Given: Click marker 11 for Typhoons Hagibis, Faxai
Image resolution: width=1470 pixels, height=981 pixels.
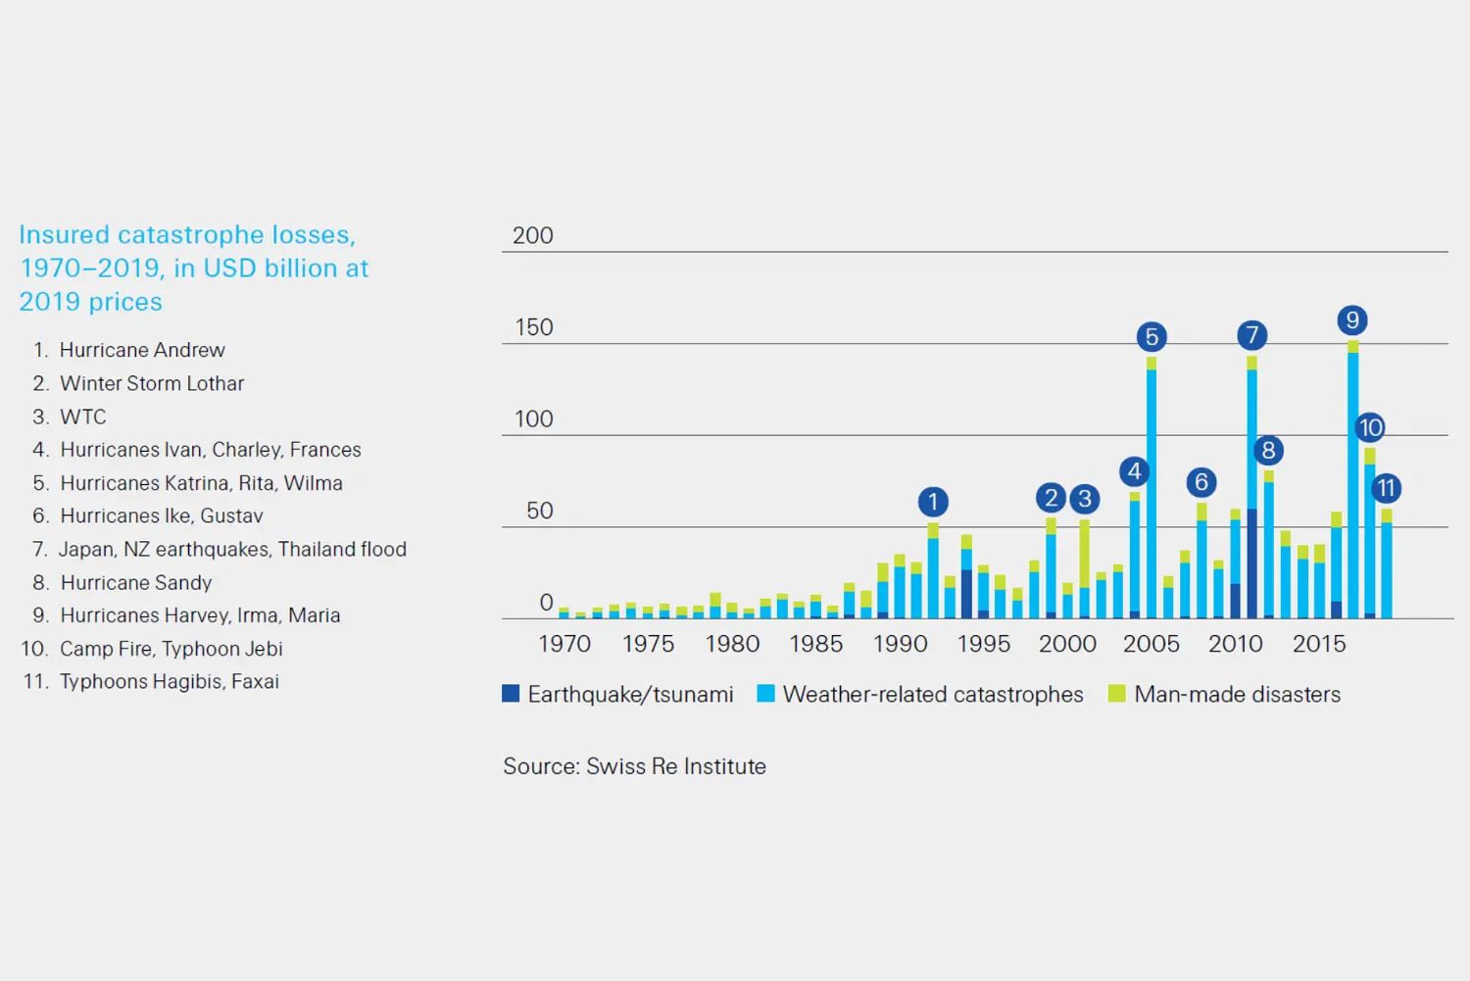Looking at the screenshot, I should pos(1387,487).
